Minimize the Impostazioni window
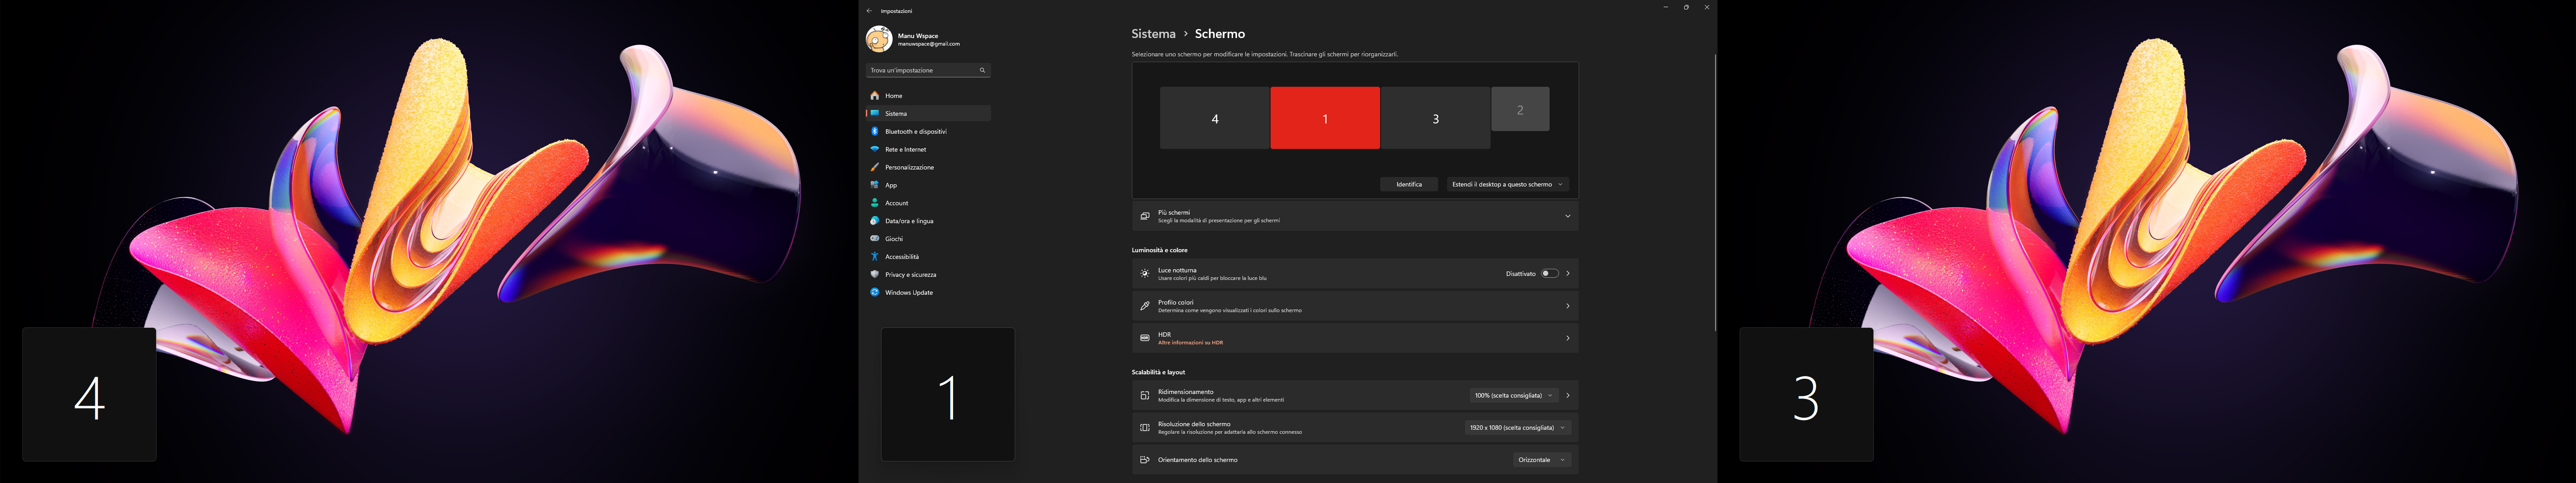The width and height of the screenshot is (2576, 483). click(x=1666, y=7)
